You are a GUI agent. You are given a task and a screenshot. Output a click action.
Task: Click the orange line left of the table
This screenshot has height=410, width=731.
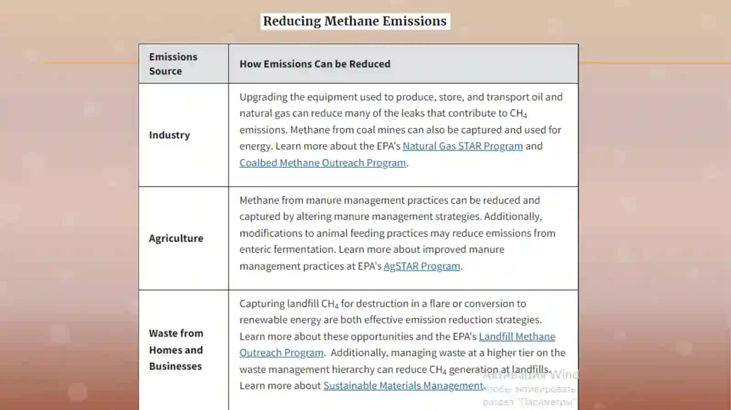click(x=91, y=63)
